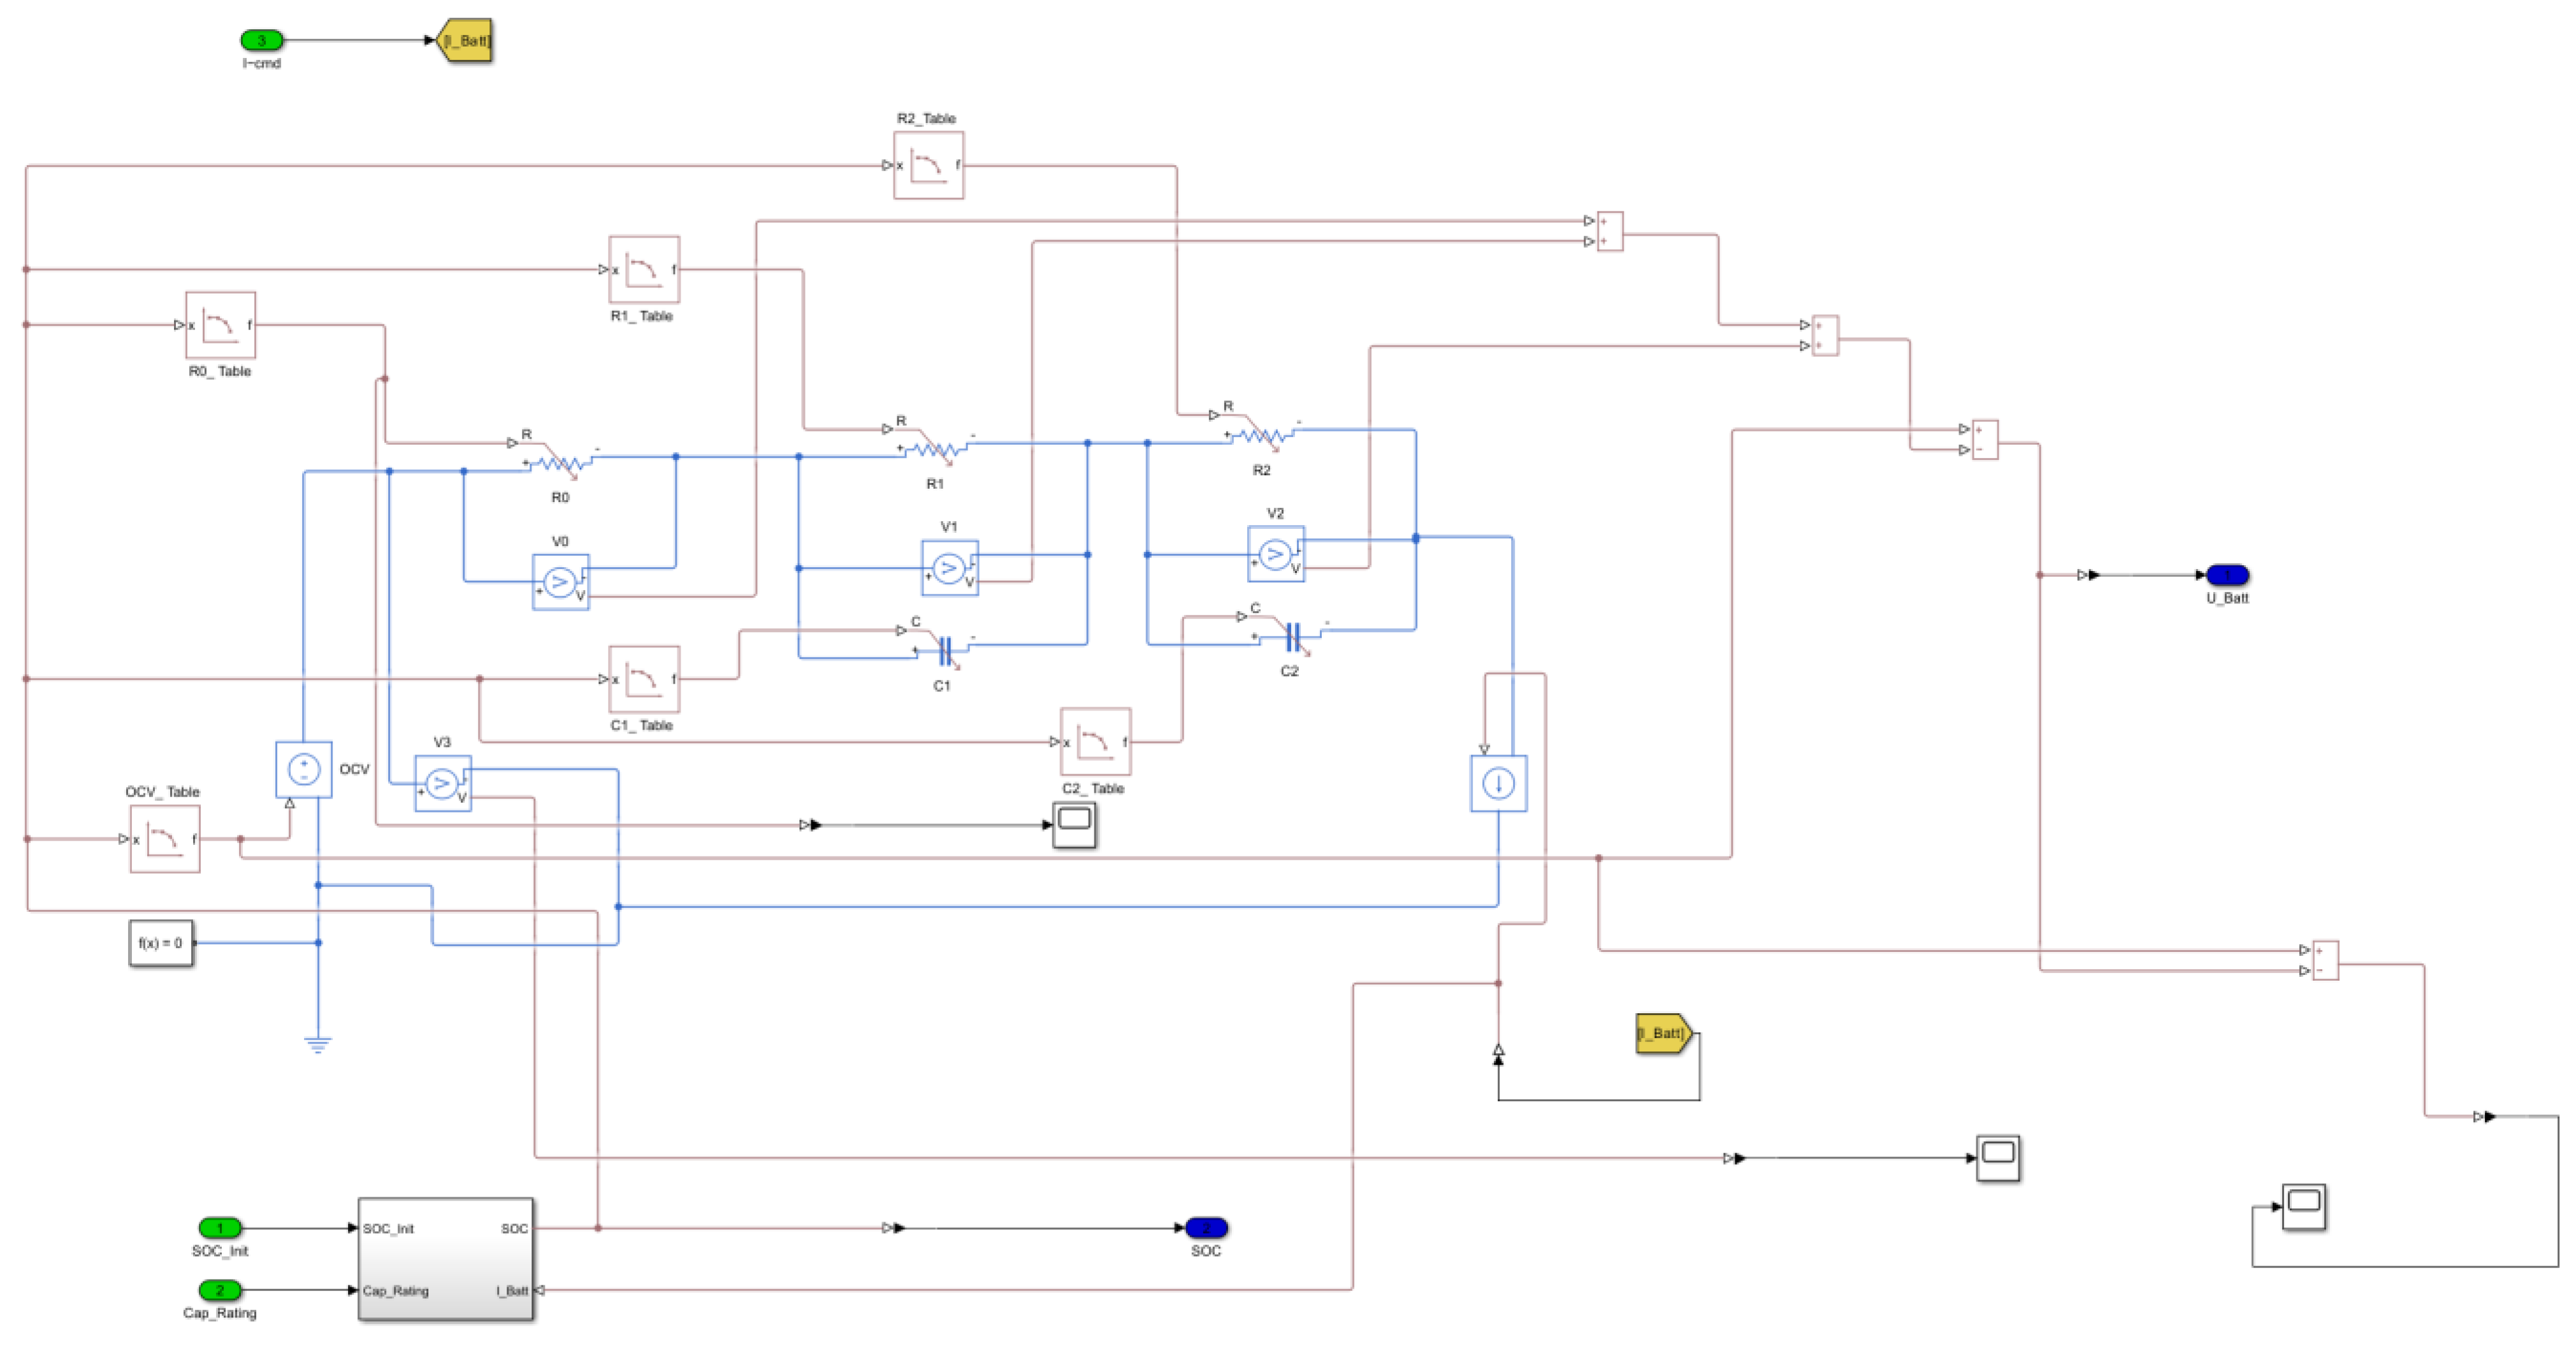The width and height of the screenshot is (2576, 1349).
Task: Click the OCV controlled voltage source block
Action: click(303, 769)
